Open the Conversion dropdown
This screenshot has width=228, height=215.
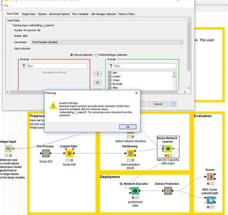(107, 42)
